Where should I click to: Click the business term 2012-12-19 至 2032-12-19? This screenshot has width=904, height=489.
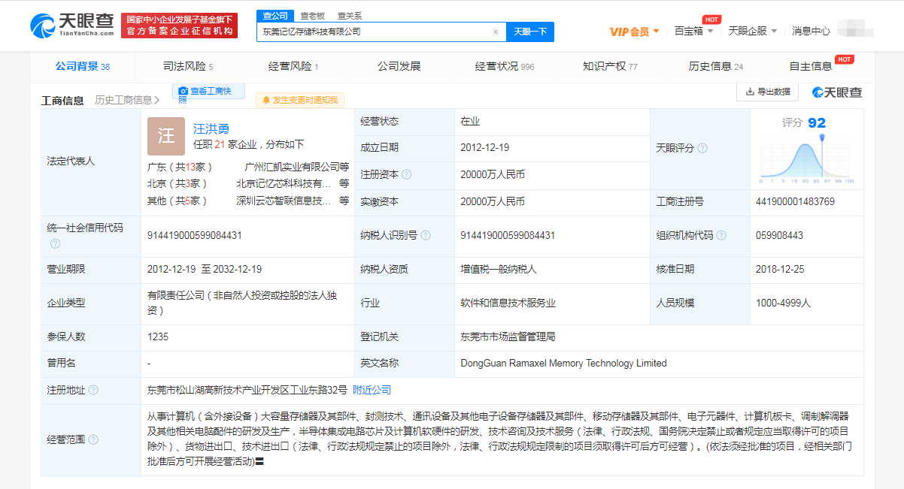click(x=205, y=269)
